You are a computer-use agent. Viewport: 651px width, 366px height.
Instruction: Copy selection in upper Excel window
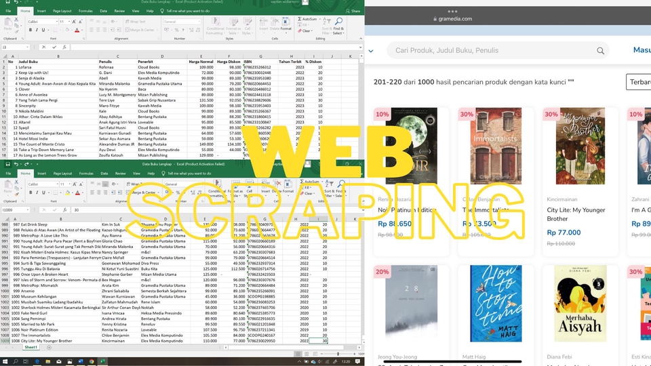coord(16,25)
